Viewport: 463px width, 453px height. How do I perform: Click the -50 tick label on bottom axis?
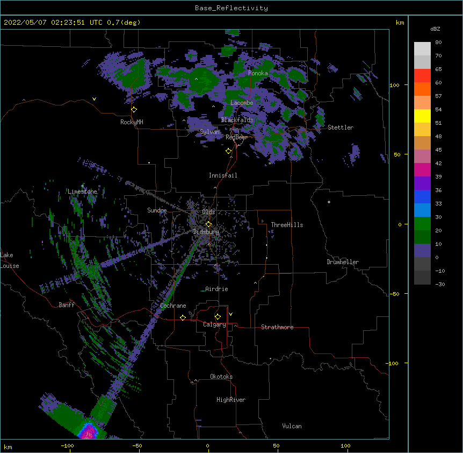[x=137, y=446]
